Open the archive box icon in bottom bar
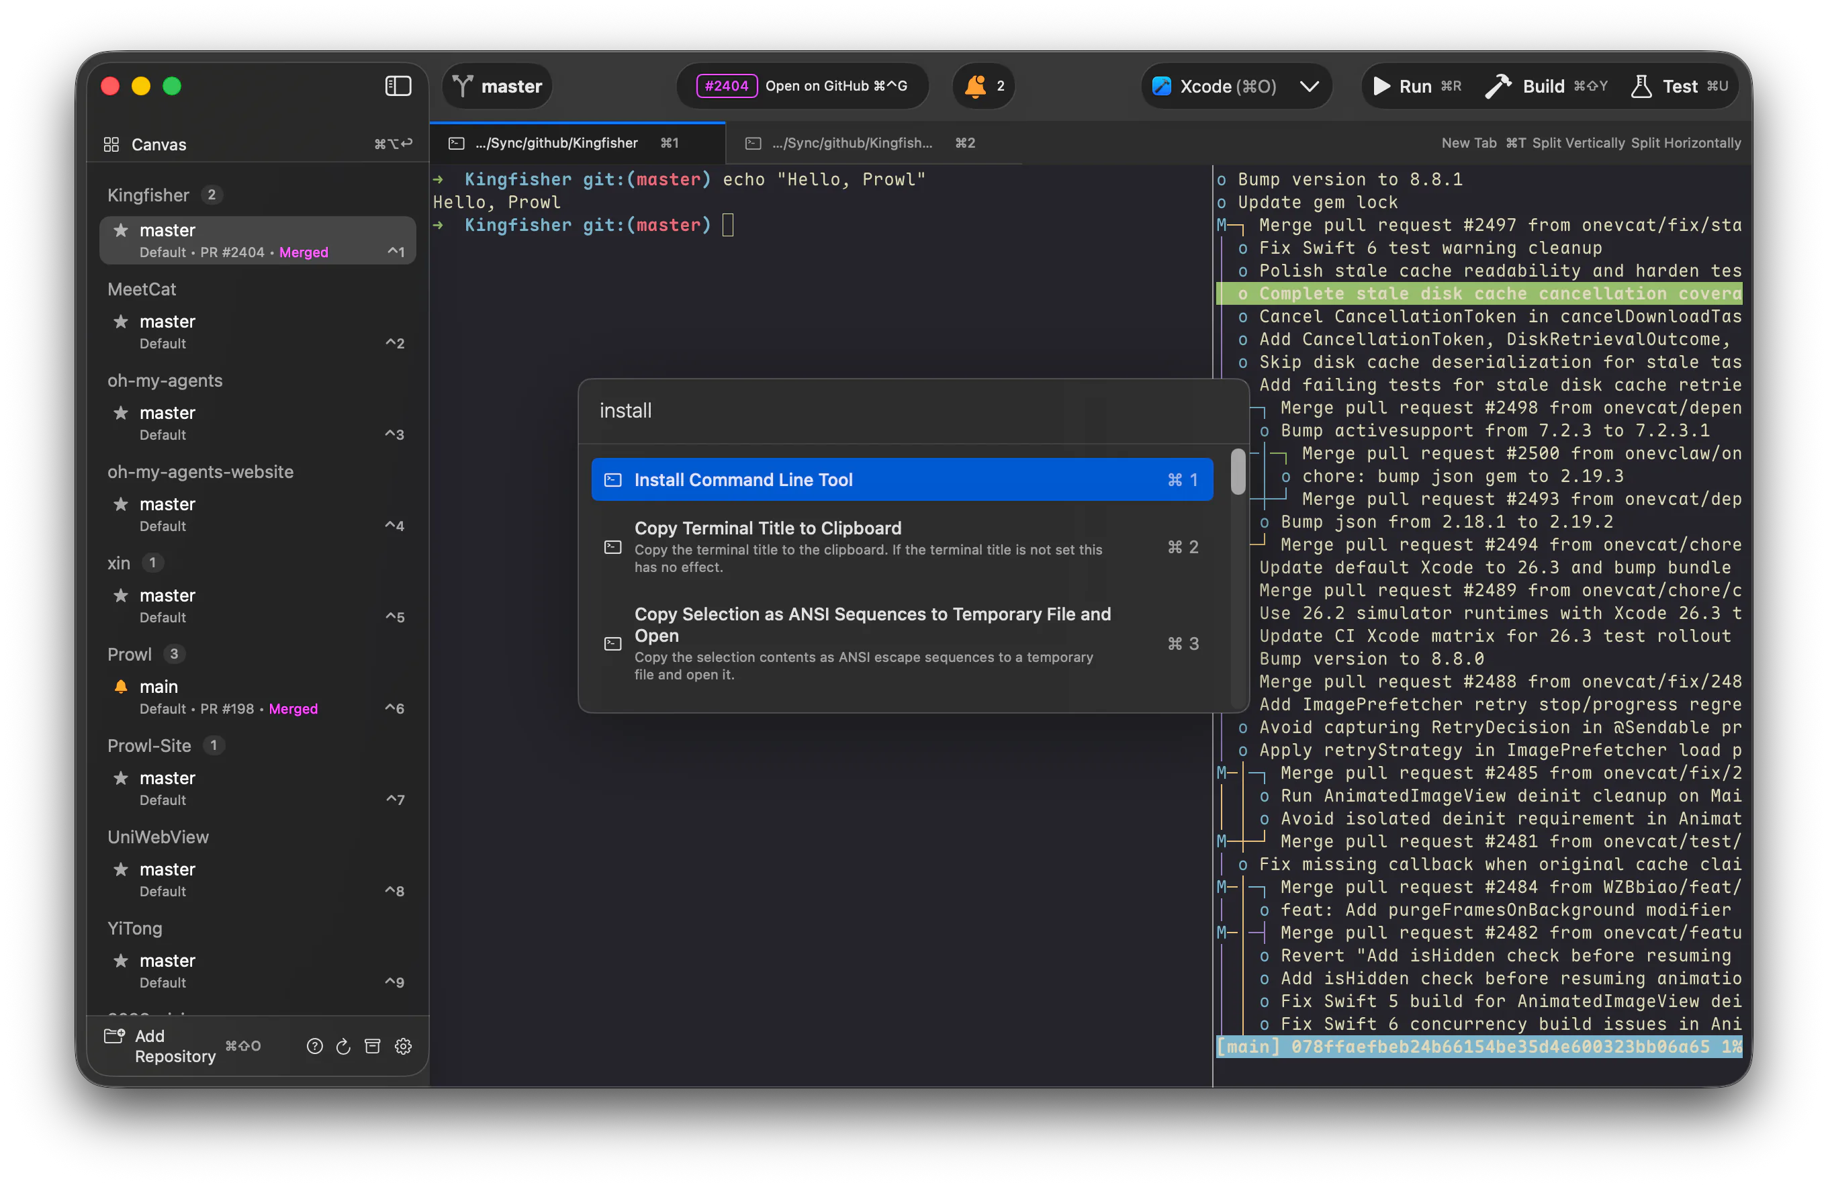Viewport: 1828px width, 1187px height. (x=373, y=1046)
